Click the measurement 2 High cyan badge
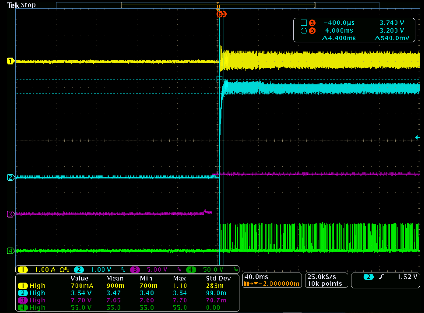Image resolution: width=424 pixels, height=313 pixels. [23, 293]
